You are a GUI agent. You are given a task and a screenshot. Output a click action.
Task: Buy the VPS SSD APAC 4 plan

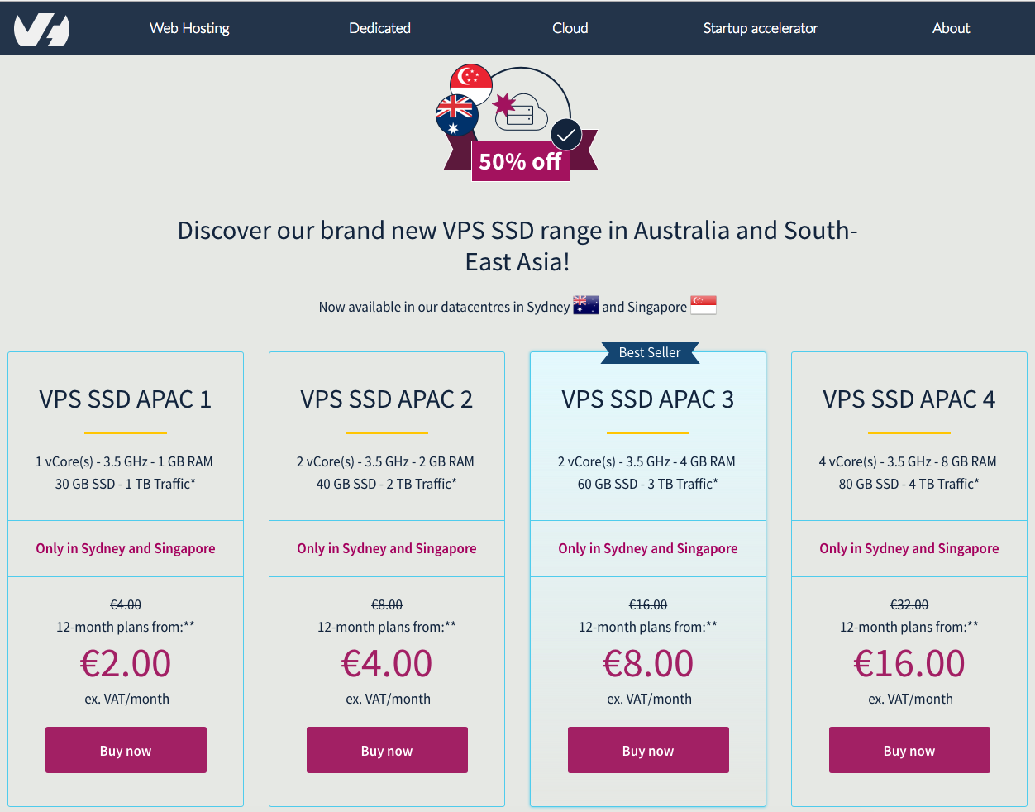coord(909,750)
